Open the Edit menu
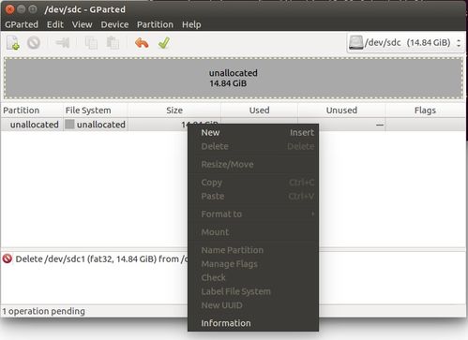Viewport: 468px width, 340px height. [x=55, y=24]
